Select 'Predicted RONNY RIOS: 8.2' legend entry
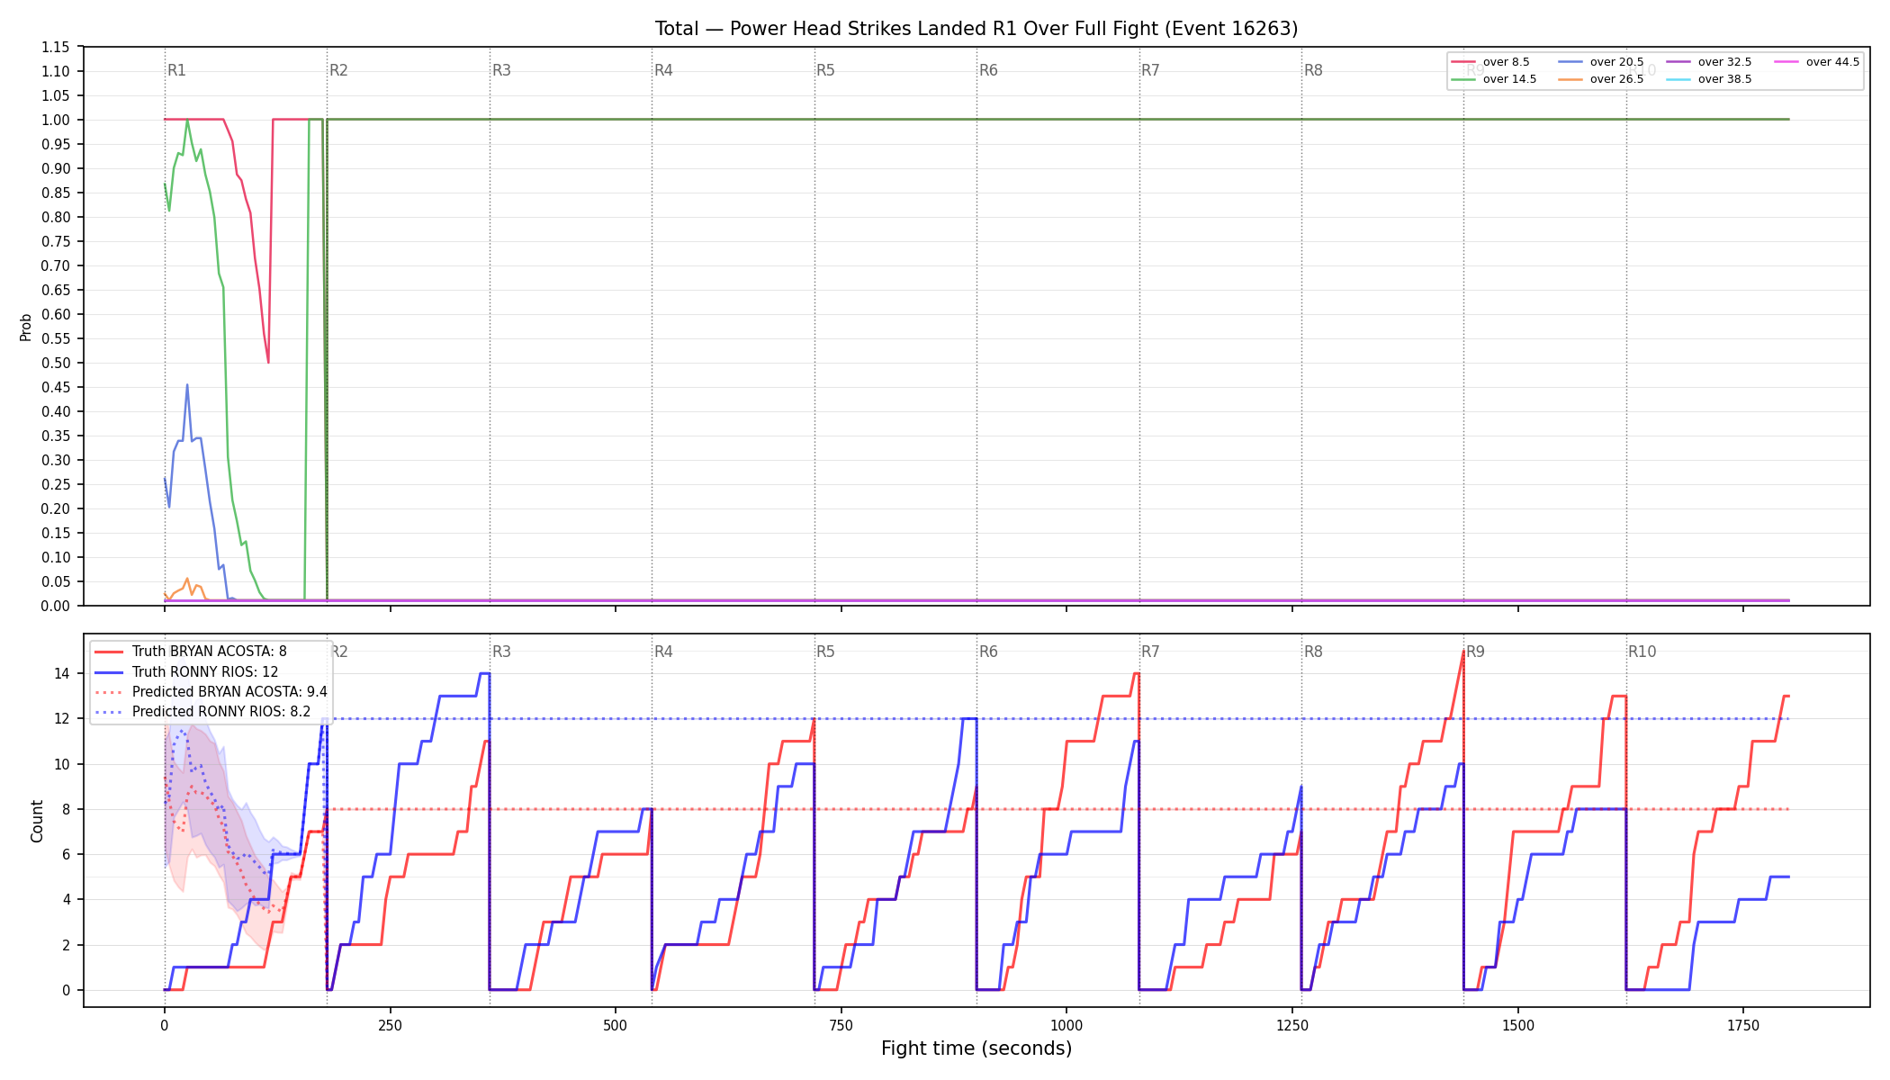This screenshot has width=1890, height=1080. tap(221, 712)
